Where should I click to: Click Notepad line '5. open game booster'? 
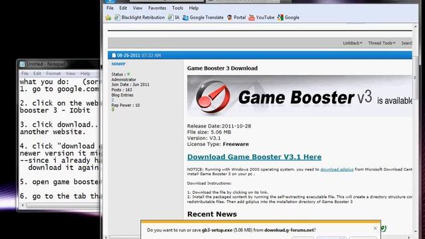(60, 182)
